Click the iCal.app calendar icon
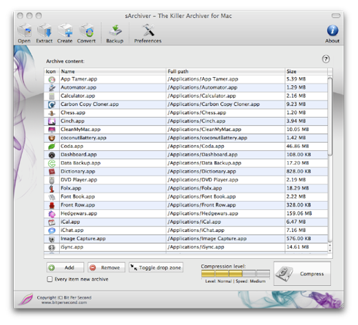358x325 pixels. tap(52, 222)
